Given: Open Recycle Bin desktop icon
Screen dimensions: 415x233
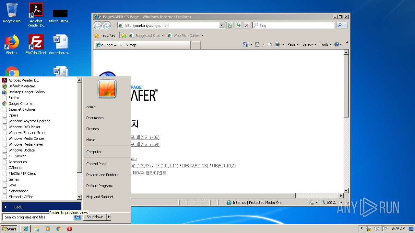Looking at the screenshot, I should click(x=12, y=13).
